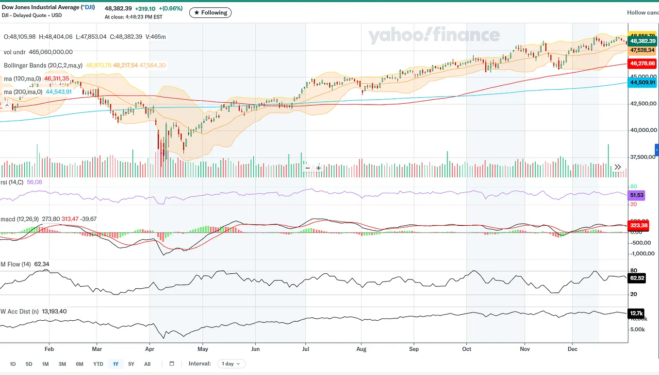Select the All range tab
This screenshot has width=659, height=375.
(148, 364)
